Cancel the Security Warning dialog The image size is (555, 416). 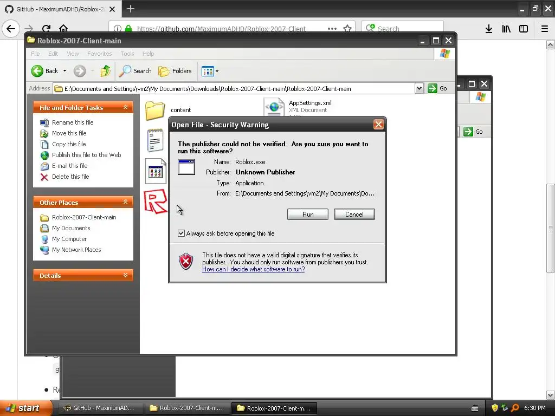(354, 214)
